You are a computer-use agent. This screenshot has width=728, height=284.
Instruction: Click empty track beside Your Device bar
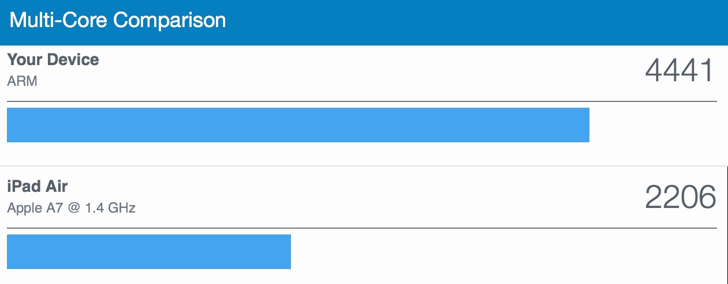tap(653, 124)
